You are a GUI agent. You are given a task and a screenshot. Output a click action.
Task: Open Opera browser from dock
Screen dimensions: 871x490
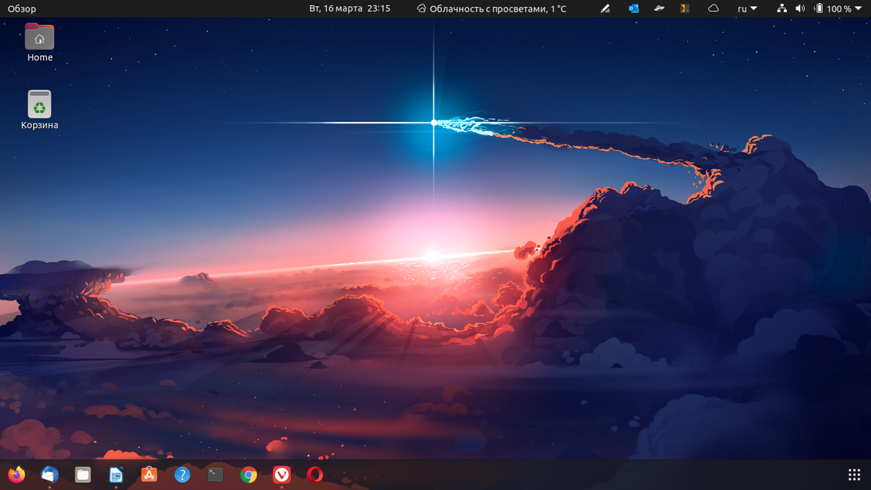coord(315,475)
